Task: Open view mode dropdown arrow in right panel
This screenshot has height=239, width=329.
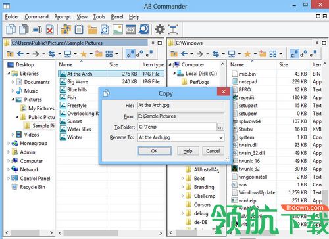Action: pos(280,54)
